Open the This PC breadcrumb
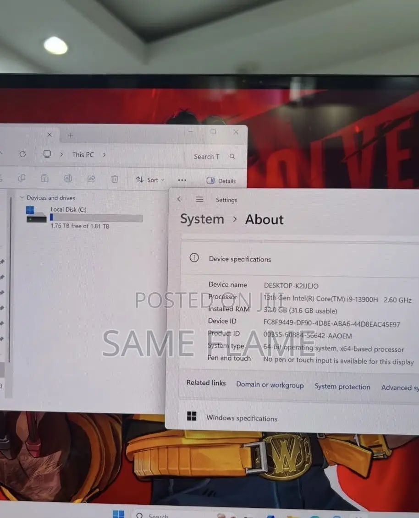The height and width of the screenshot is (518, 419). [x=83, y=155]
